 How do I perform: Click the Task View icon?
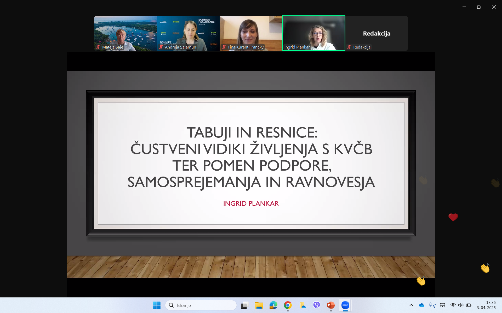pos(244,305)
